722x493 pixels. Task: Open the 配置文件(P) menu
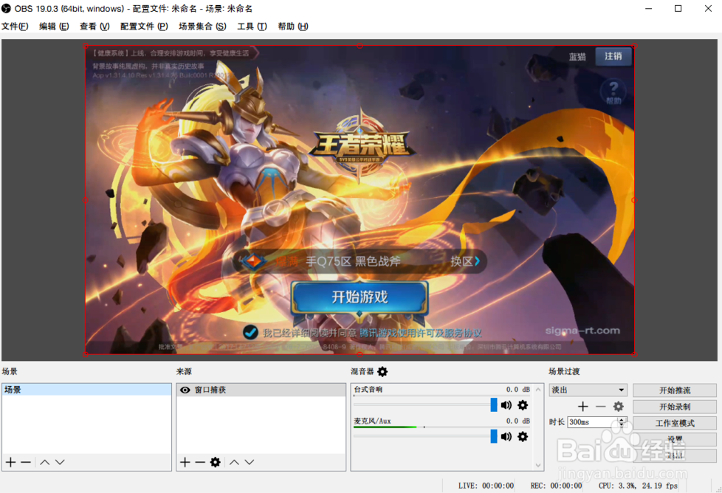point(144,27)
